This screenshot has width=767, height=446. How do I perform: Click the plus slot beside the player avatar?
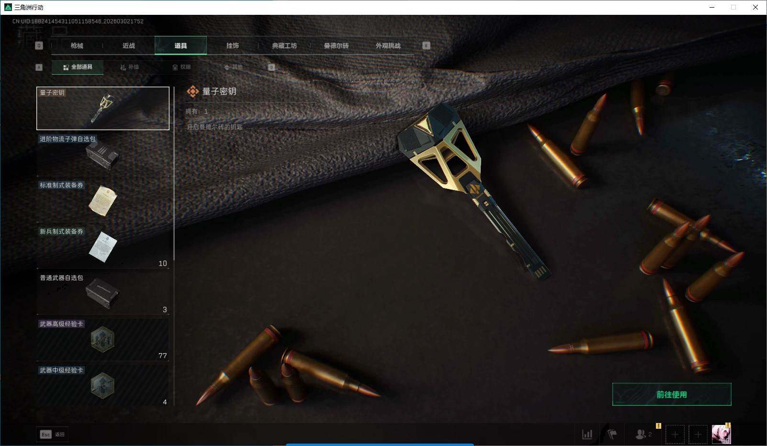(698, 435)
